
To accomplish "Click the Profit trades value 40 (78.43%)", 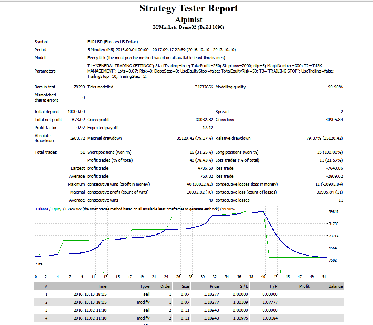I will pos(201,160).
